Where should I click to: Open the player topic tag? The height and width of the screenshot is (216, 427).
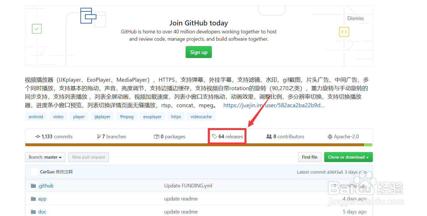(79, 116)
